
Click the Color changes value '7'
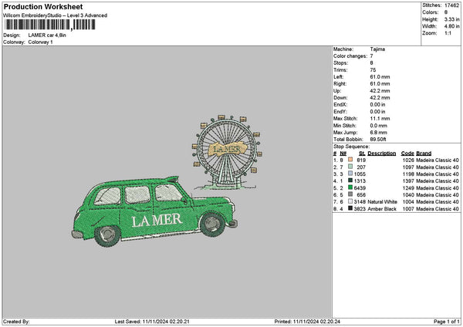pos(371,56)
